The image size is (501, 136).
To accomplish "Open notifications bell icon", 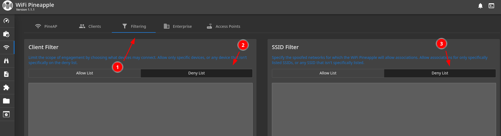I will (480, 6).
